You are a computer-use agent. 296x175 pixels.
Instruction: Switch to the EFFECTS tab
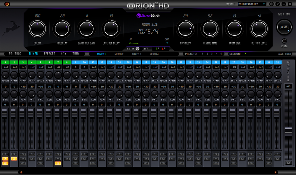tap(50, 54)
